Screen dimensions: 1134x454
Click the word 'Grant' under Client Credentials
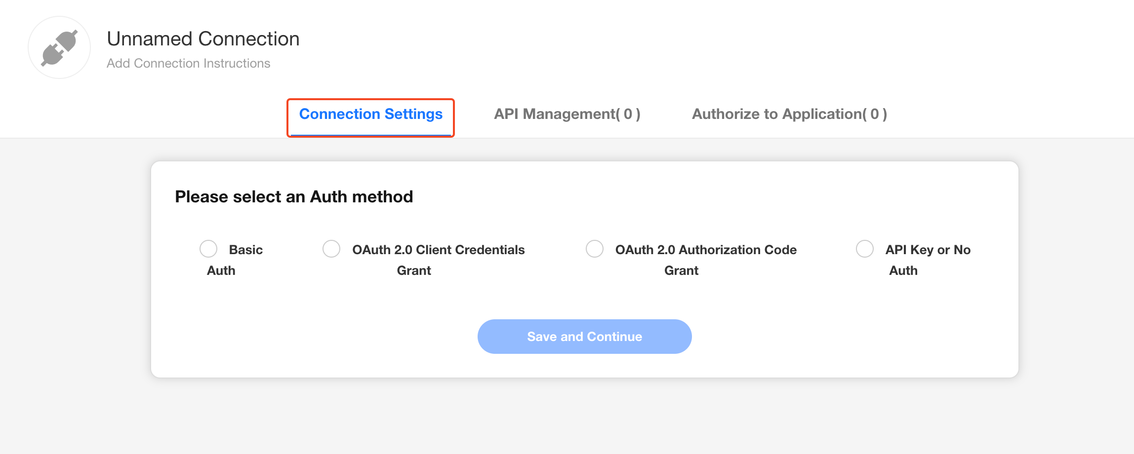[x=414, y=270]
